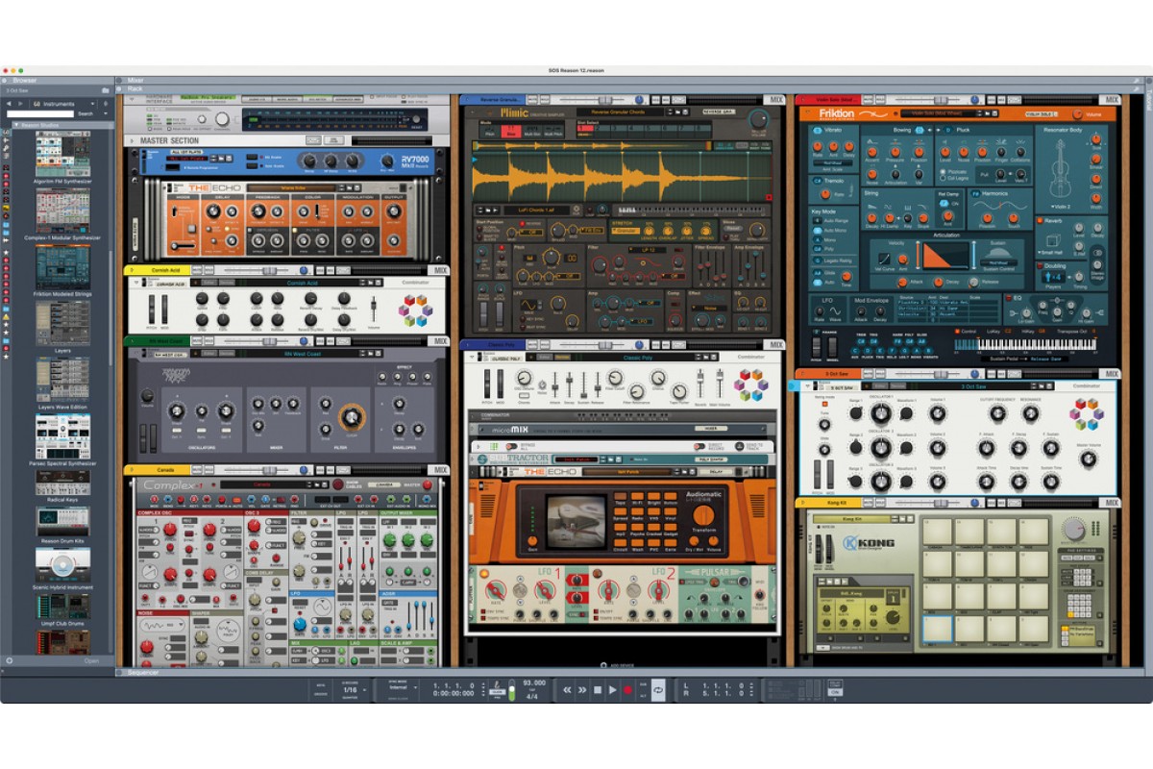Collapse the Reason Studios list in the Browser
The height and width of the screenshot is (769, 1153).
15,125
